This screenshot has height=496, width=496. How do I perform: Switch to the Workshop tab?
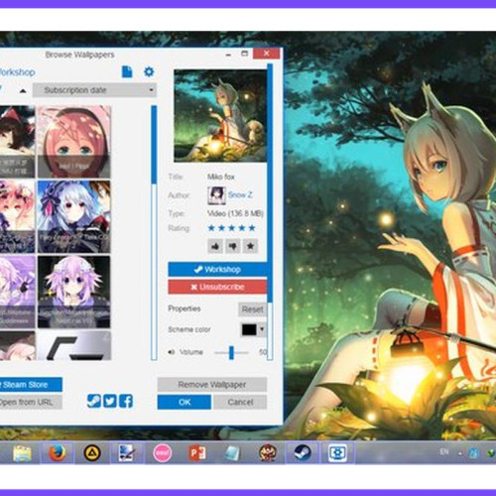pyautogui.click(x=17, y=72)
